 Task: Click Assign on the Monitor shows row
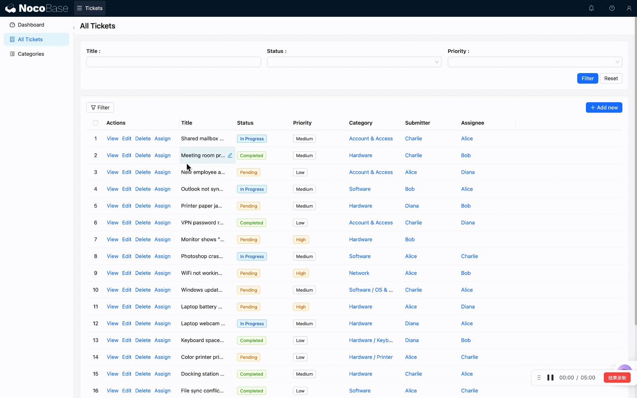162,239
